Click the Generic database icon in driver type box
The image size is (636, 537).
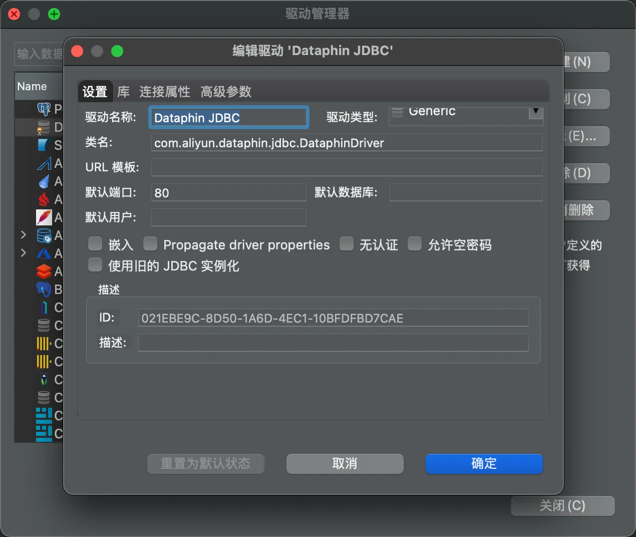397,113
